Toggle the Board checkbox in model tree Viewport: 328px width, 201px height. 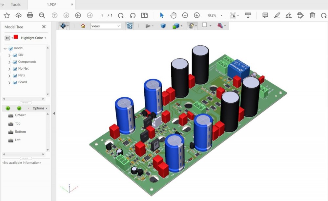click(15, 83)
